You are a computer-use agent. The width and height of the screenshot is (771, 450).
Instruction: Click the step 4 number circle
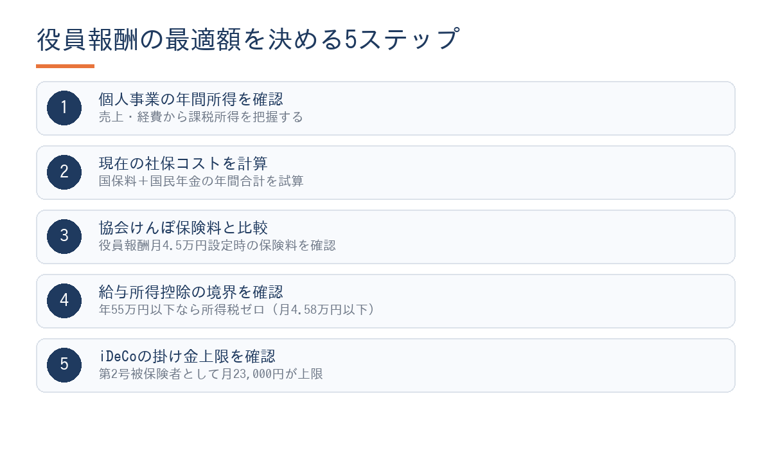click(64, 301)
